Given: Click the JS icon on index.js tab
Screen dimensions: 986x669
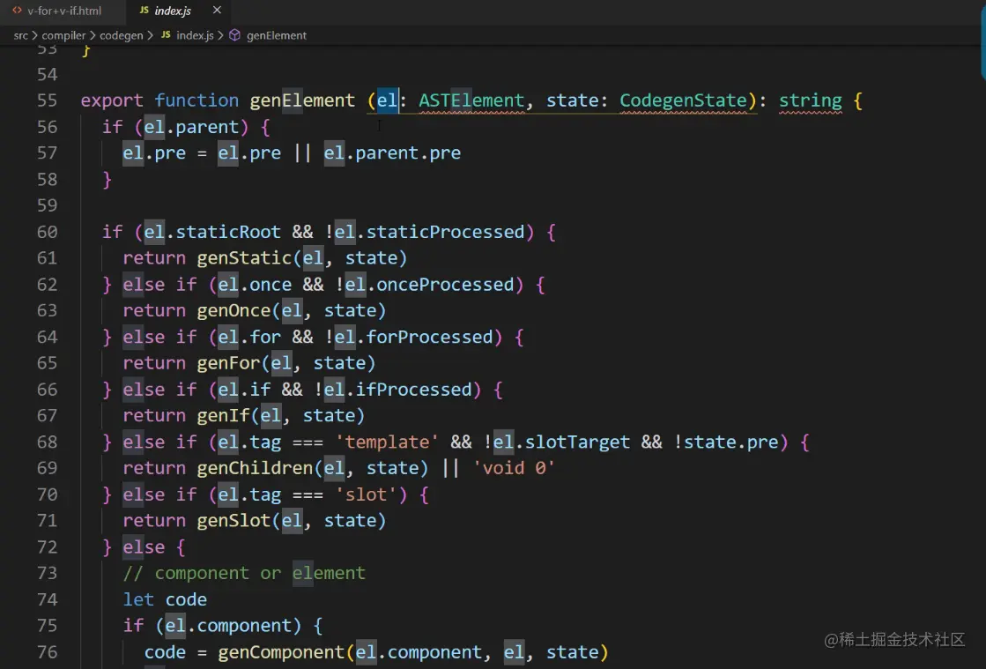Looking at the screenshot, I should coord(144,11).
